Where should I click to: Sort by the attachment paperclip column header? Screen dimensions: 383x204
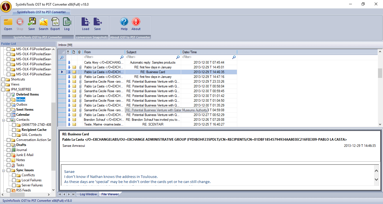[x=80, y=52]
